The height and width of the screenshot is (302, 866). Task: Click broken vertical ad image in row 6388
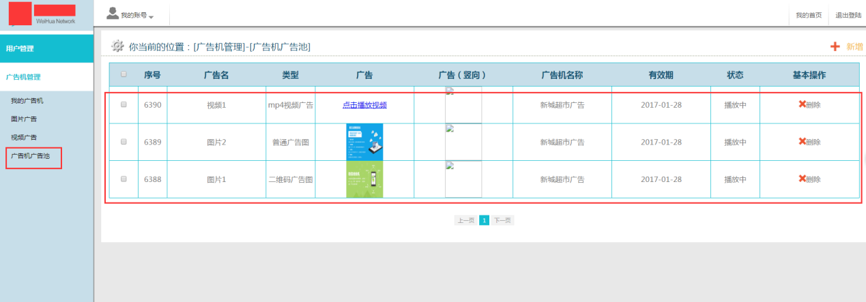coord(463,179)
